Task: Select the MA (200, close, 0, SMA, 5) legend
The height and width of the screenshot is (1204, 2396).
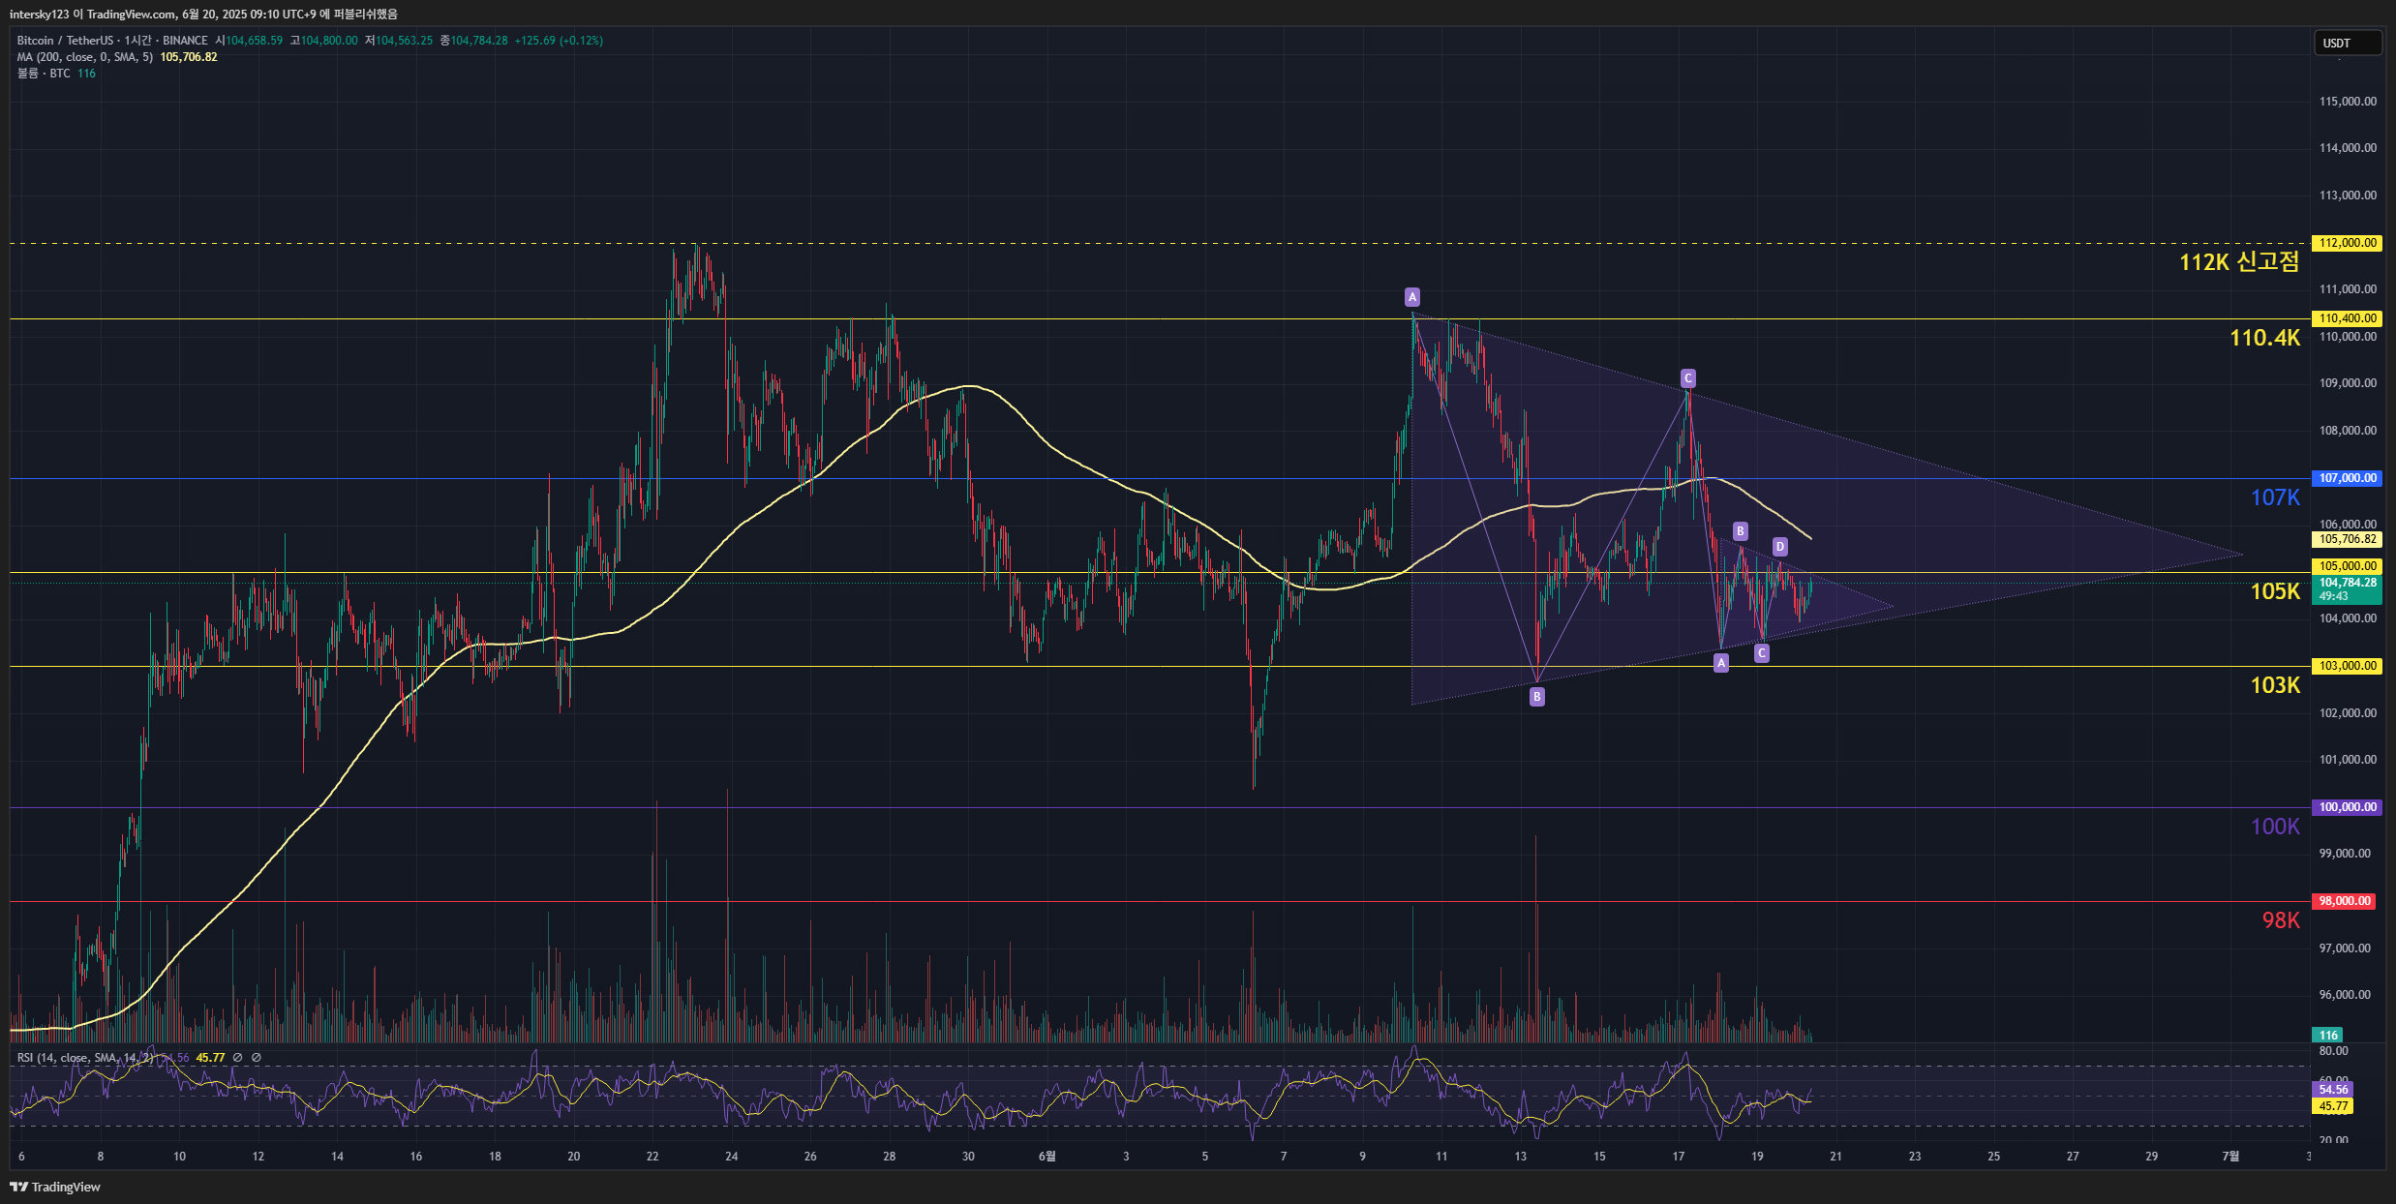Action: point(85,57)
